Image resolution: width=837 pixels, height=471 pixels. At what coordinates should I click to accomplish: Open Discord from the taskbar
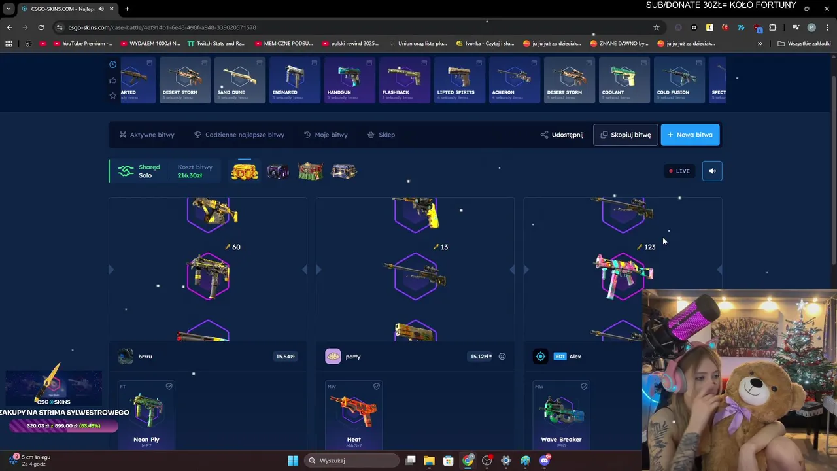tap(544, 461)
